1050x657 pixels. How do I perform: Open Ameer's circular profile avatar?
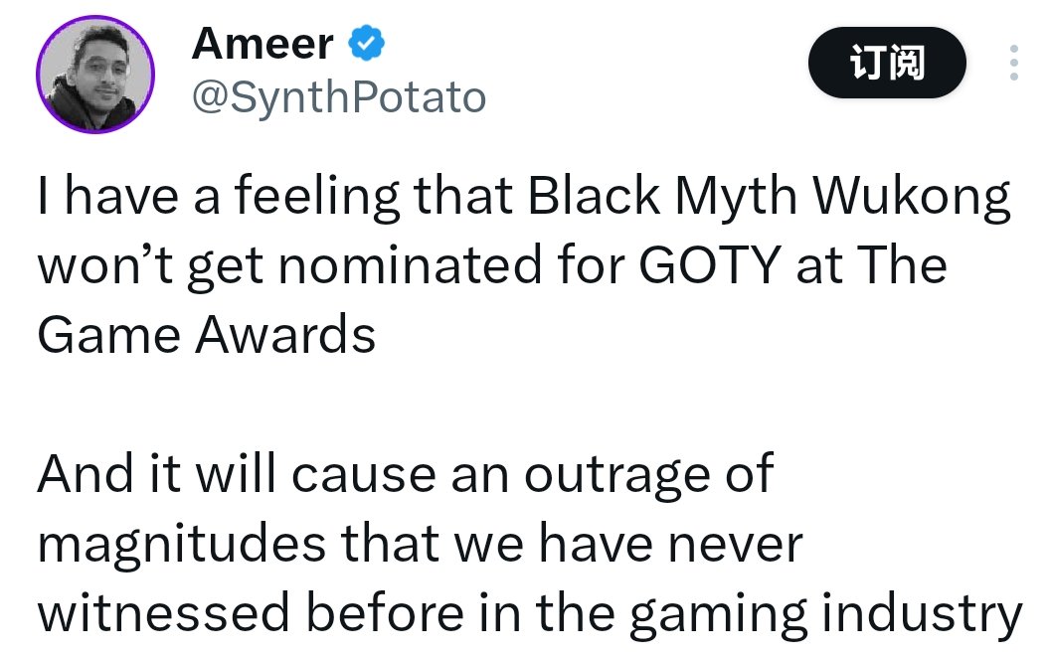(95, 75)
